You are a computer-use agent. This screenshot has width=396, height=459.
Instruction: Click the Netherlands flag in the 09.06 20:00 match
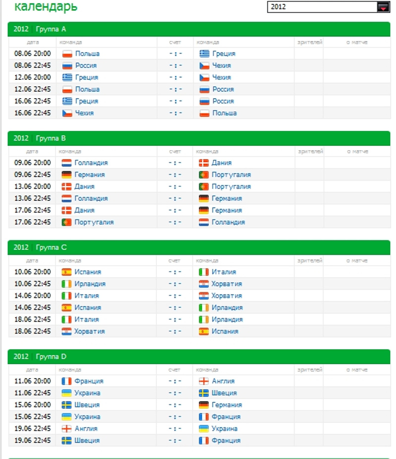coord(67,163)
